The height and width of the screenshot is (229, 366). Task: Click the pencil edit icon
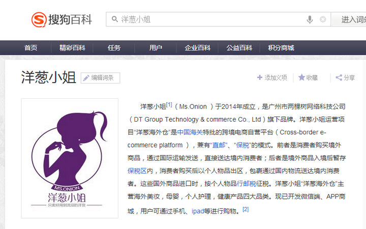[86, 78]
